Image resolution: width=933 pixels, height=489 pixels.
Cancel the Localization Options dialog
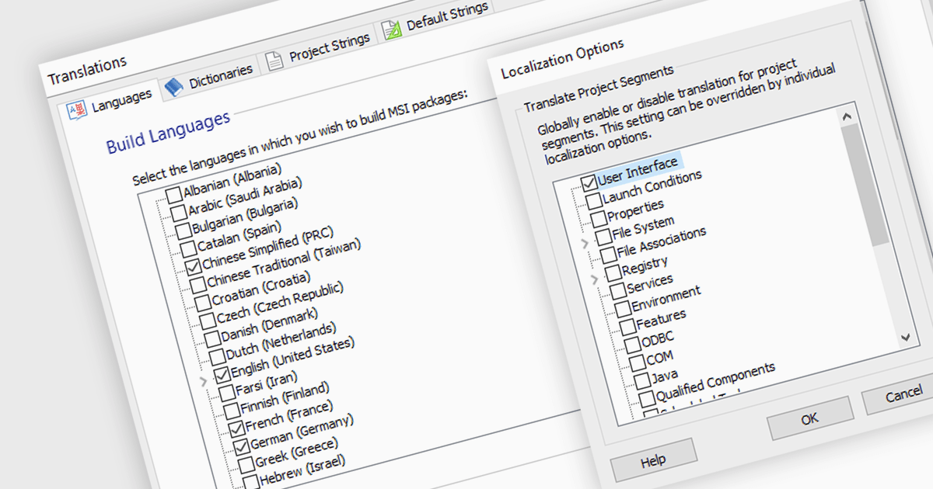coord(903,395)
